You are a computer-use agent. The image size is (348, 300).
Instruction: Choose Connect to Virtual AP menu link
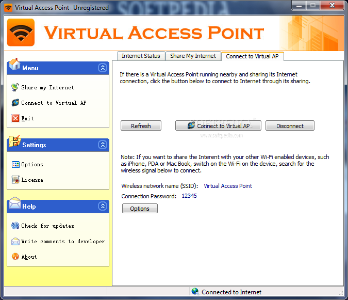coord(54,103)
